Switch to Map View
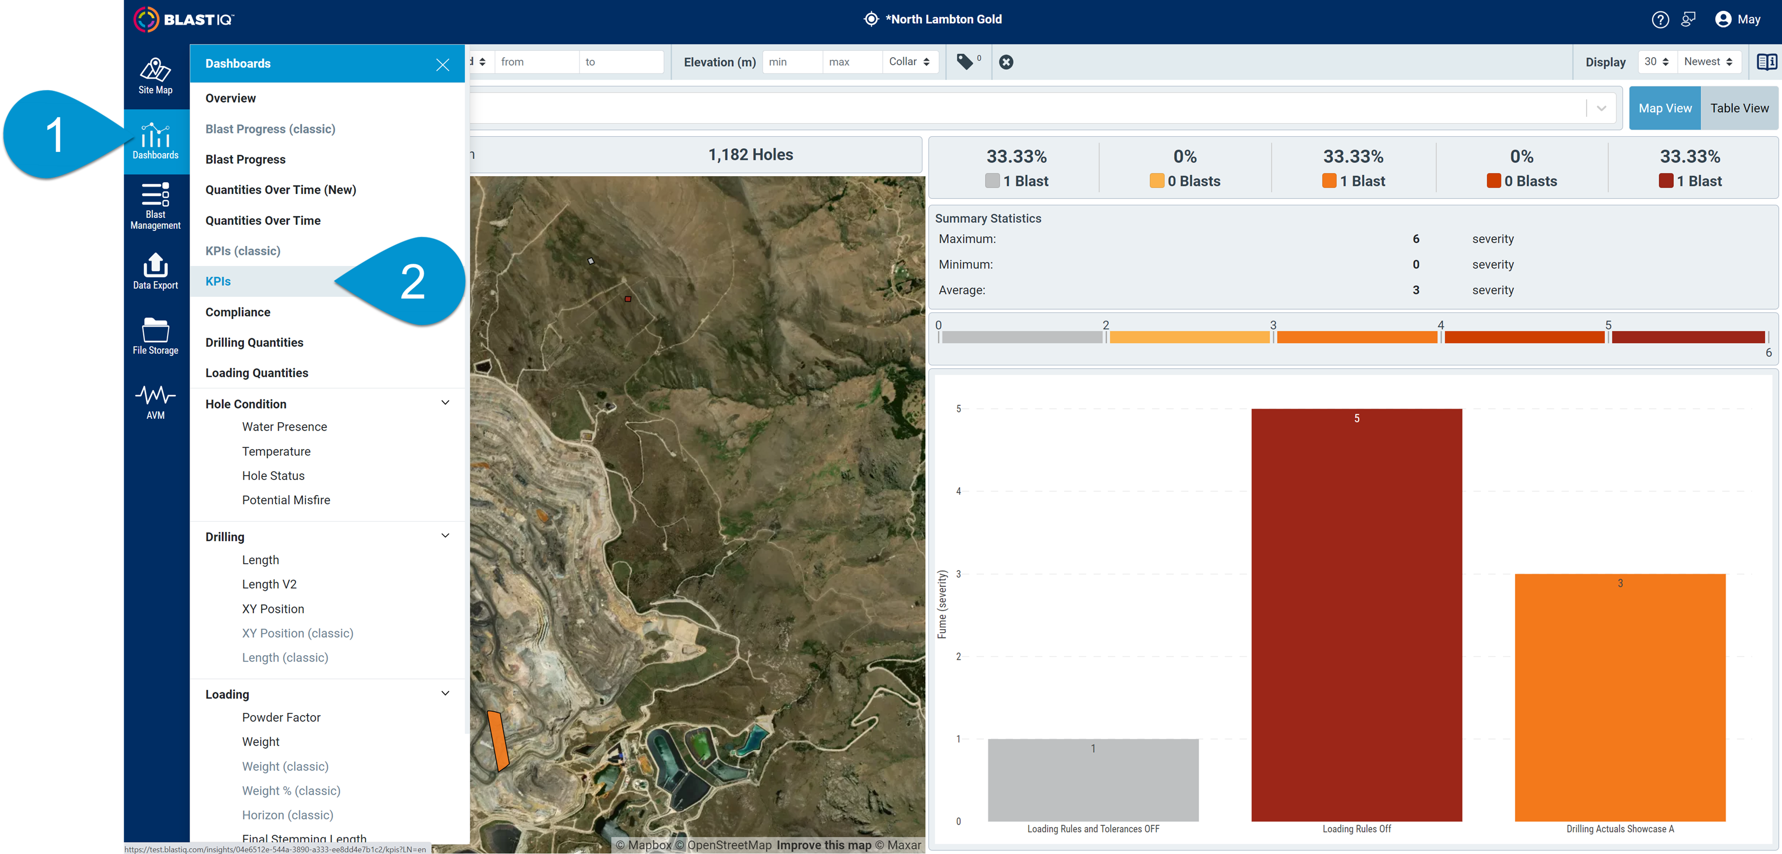 click(1664, 108)
